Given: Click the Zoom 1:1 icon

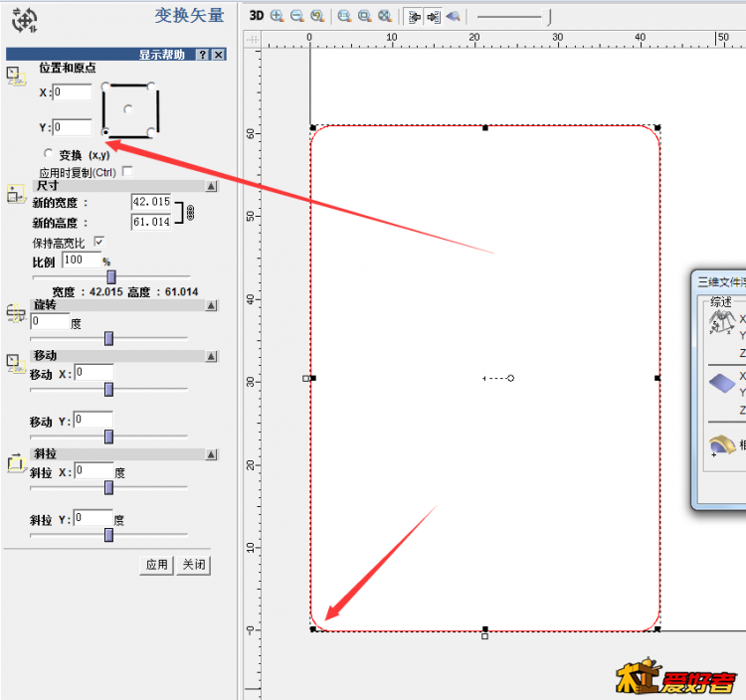Looking at the screenshot, I should tap(344, 16).
